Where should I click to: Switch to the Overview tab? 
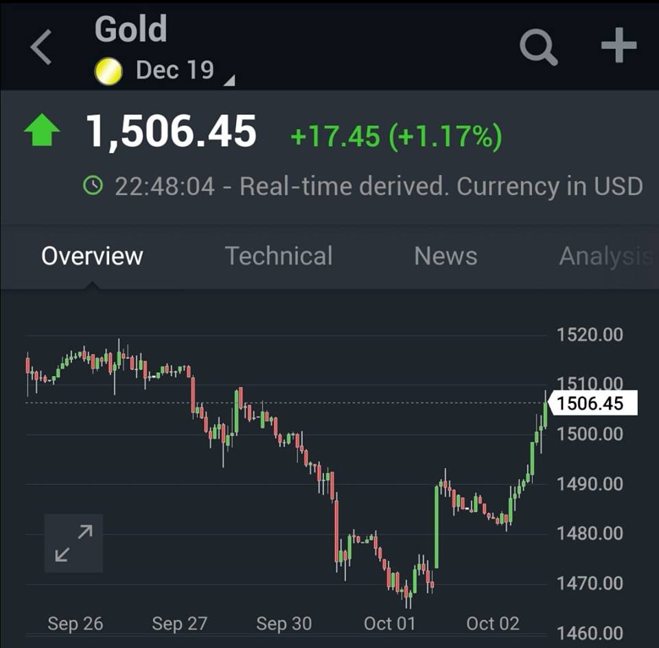92,256
